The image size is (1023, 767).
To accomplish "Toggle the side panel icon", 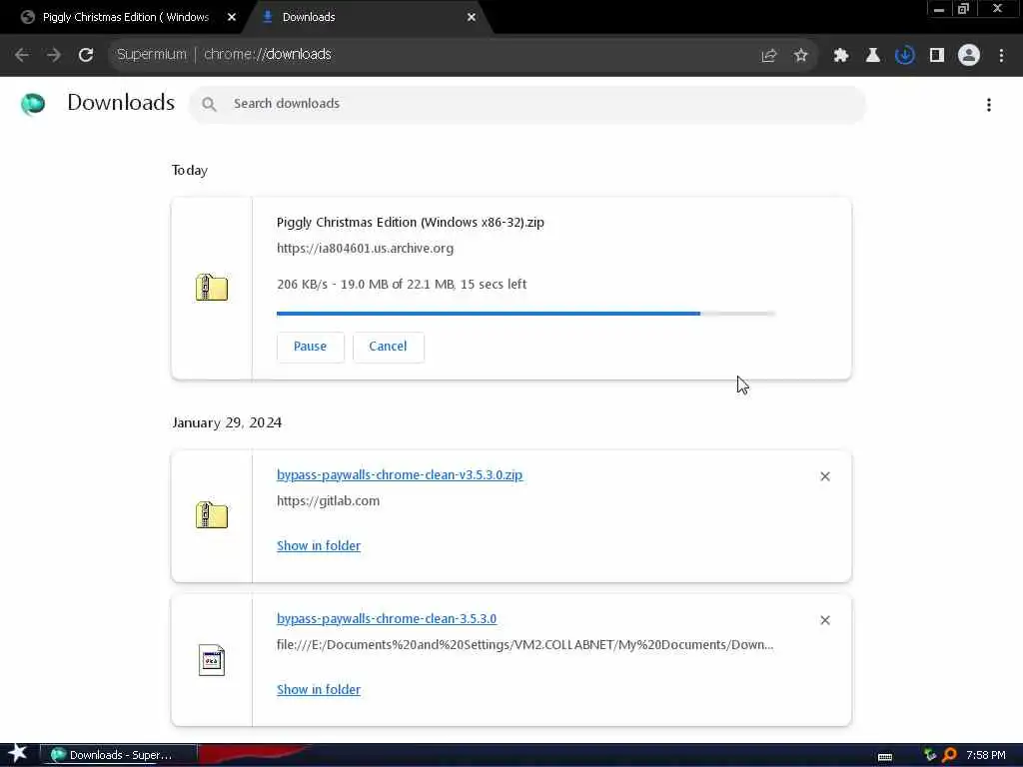I will tap(937, 56).
